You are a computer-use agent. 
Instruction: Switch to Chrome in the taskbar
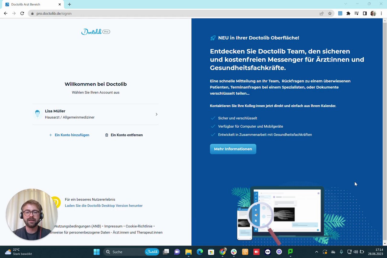pyautogui.click(x=223, y=252)
